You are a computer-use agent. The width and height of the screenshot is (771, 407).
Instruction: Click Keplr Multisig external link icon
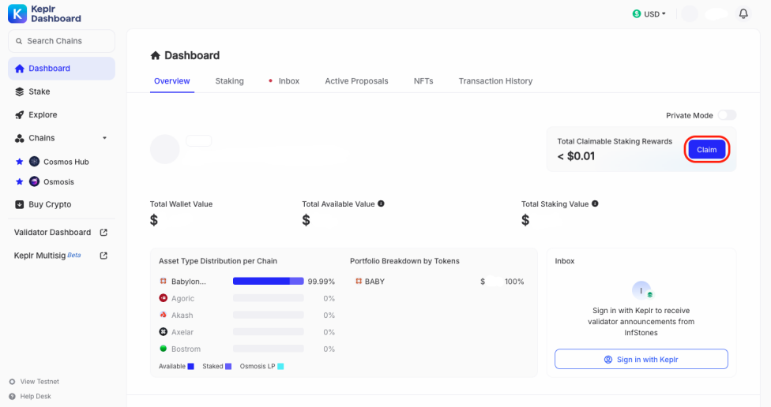[103, 256]
